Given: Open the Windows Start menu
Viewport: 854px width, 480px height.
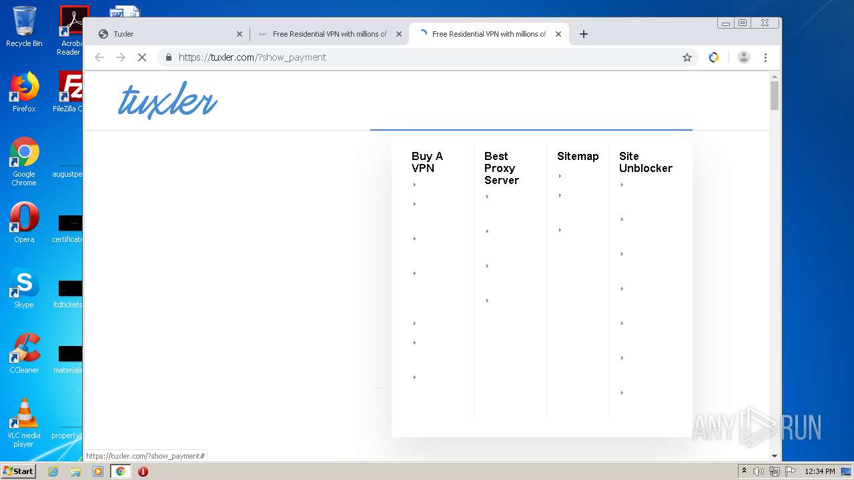Looking at the screenshot, I should tap(19, 471).
